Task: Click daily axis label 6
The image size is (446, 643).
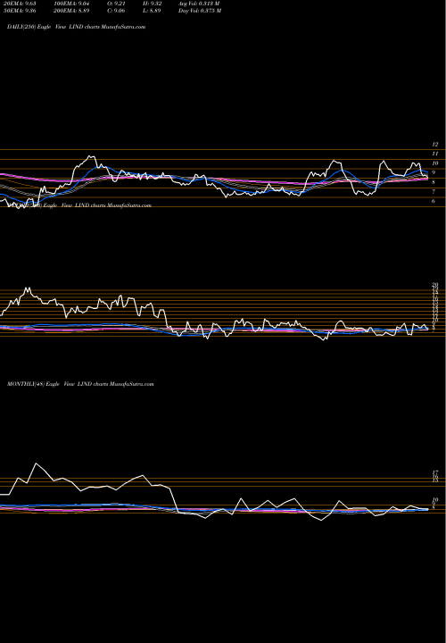Action: tap(434, 201)
